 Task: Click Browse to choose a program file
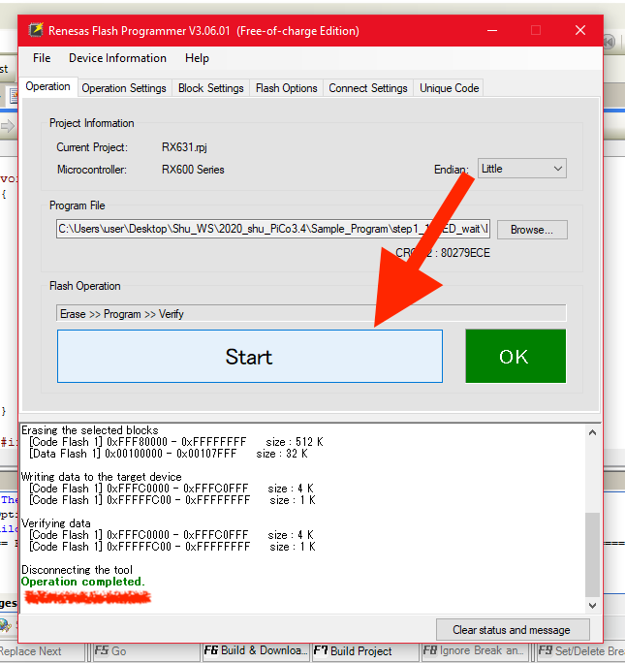pyautogui.click(x=532, y=230)
